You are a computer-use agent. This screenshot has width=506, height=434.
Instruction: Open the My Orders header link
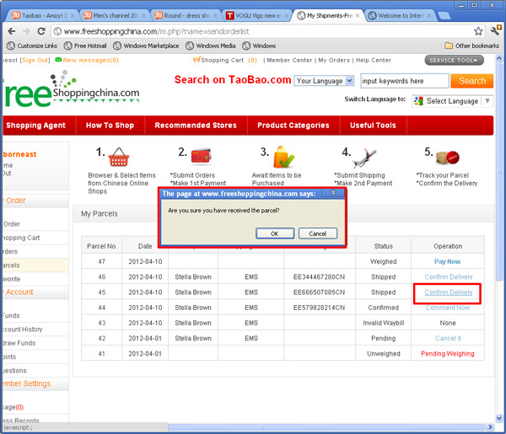(334, 61)
